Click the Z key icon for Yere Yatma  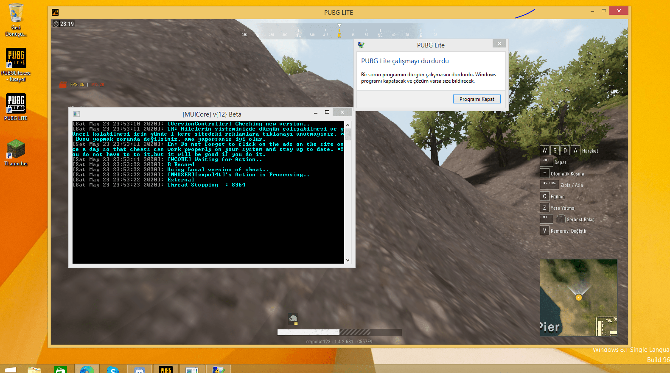tap(544, 208)
